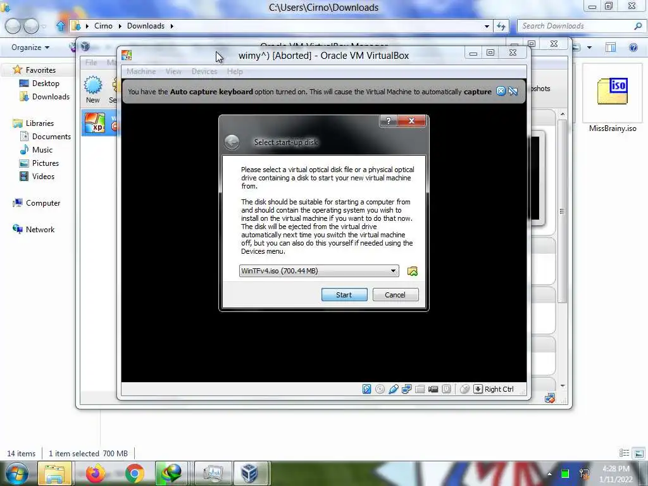Screen dimensions: 648x486
Task: Click the don't-show-again notification icon
Action: coord(513,91)
